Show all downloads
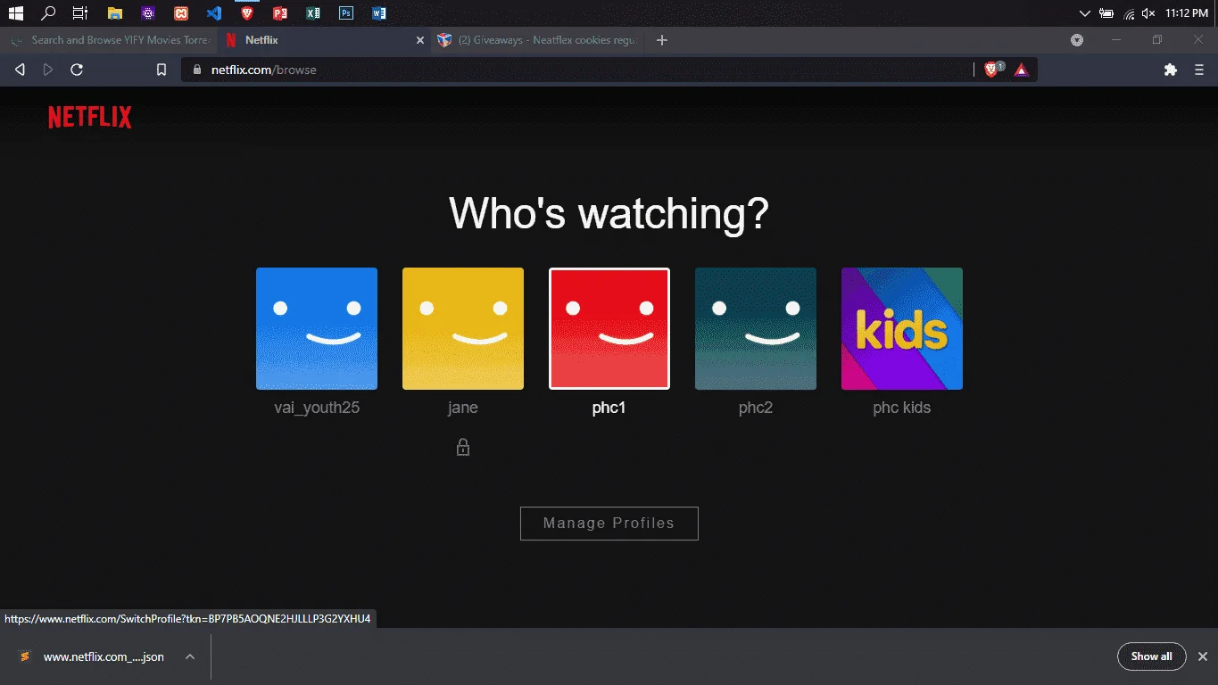This screenshot has width=1218, height=685. (1151, 656)
